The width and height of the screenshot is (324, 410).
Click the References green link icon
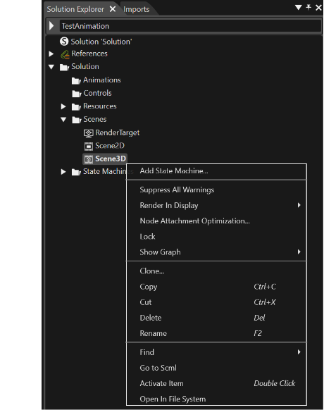[x=65, y=54]
